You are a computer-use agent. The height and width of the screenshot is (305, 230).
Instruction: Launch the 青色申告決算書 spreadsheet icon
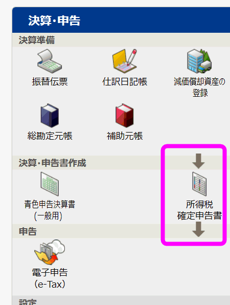tap(50, 184)
